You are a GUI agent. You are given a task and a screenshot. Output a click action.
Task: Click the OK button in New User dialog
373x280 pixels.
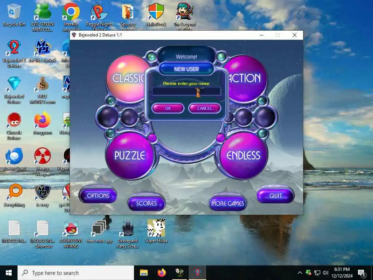[x=168, y=108]
